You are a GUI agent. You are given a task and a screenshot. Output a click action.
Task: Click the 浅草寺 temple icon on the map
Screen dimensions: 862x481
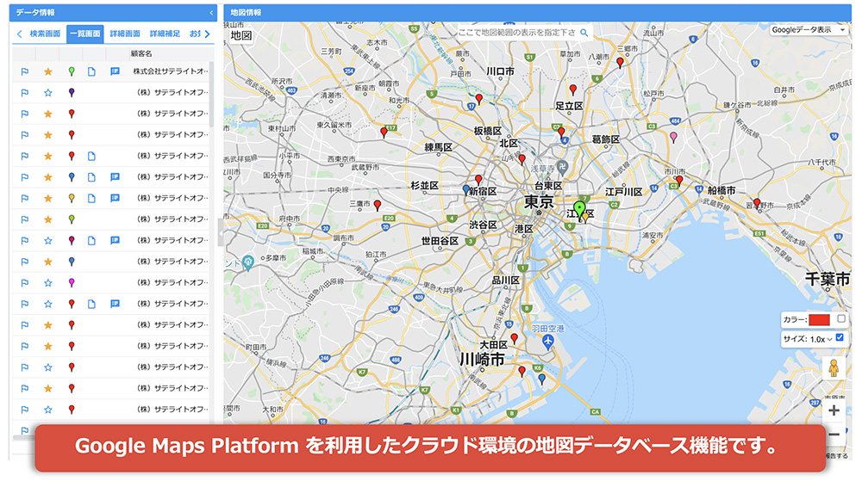click(x=562, y=166)
